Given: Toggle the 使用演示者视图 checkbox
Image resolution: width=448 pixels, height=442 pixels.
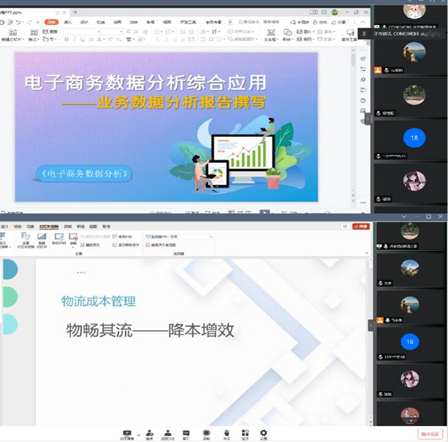Looking at the screenshot, I should tap(148, 245).
